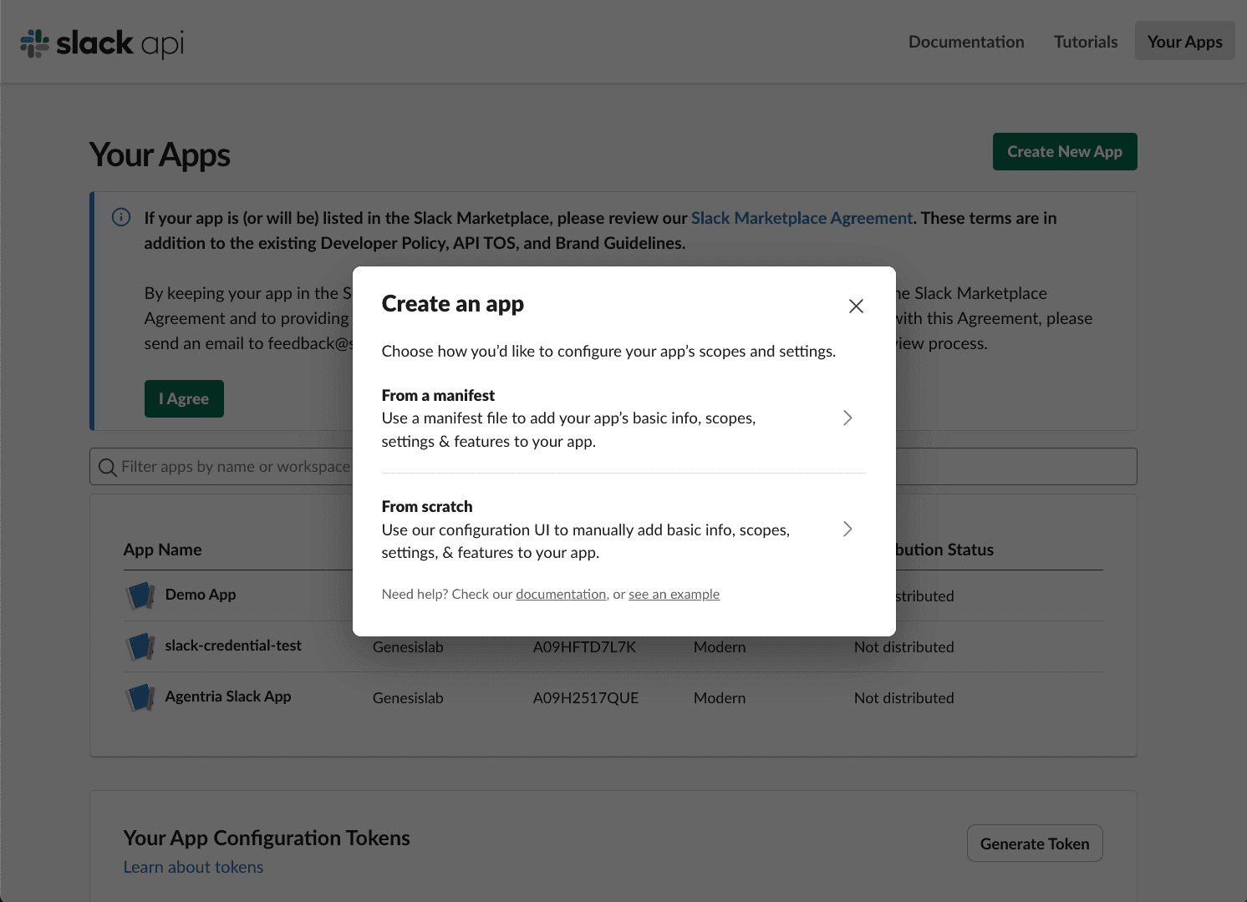Open the From a manifest chevron arrow

pyautogui.click(x=847, y=418)
